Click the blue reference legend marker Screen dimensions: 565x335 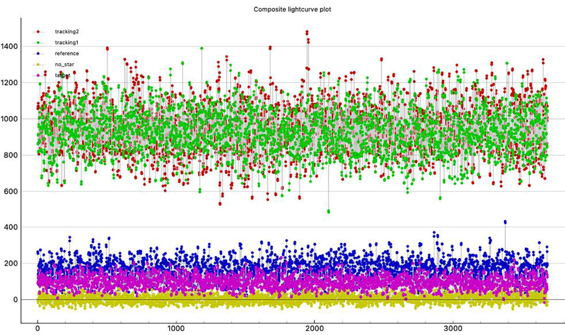coord(38,53)
